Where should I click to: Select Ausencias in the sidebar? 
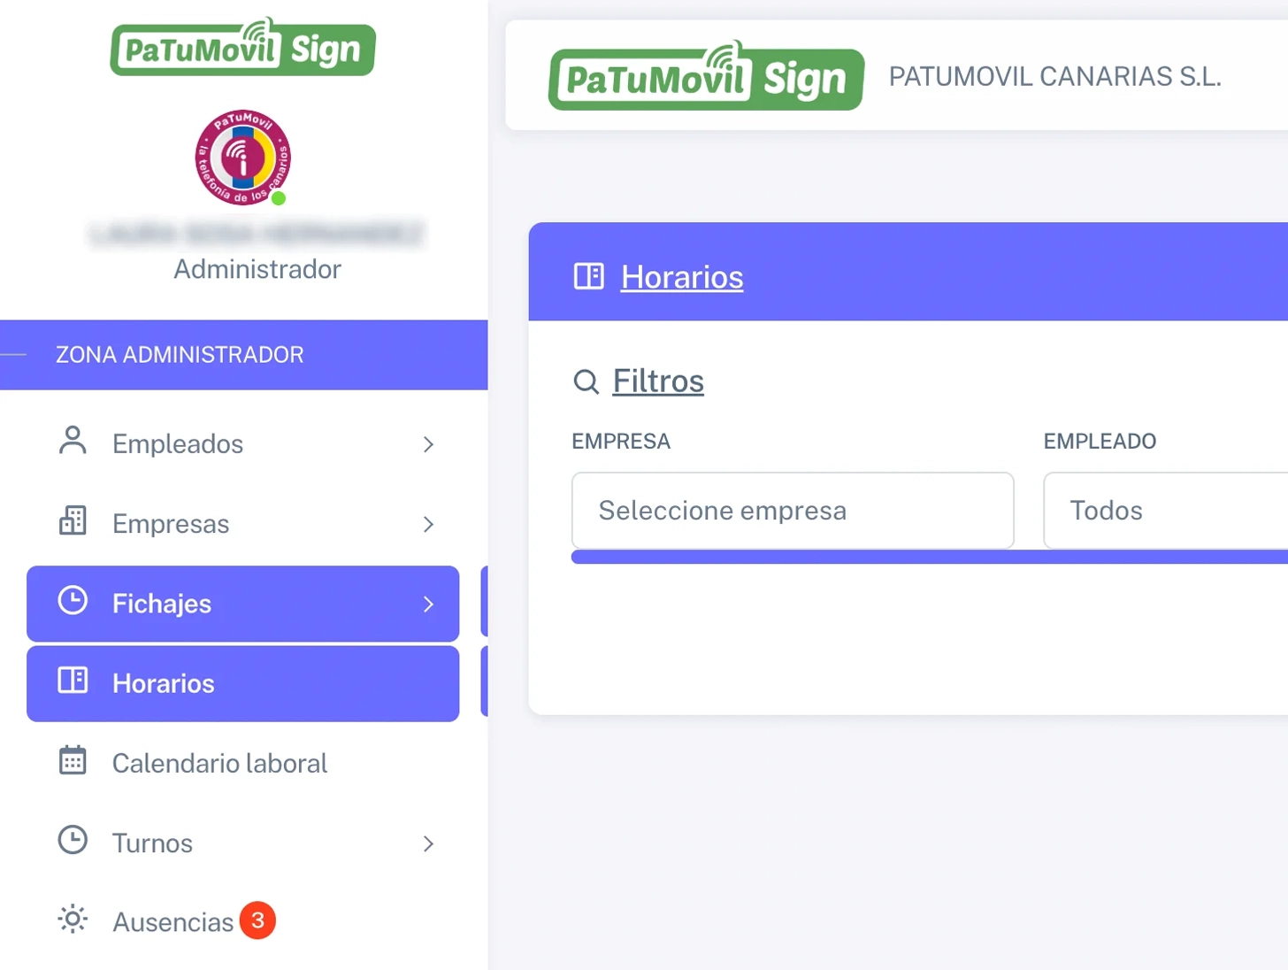point(173,922)
